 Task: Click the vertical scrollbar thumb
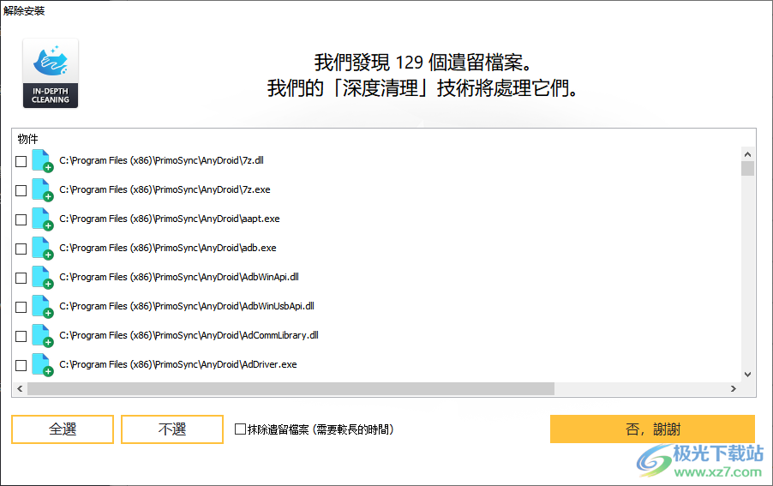click(747, 169)
